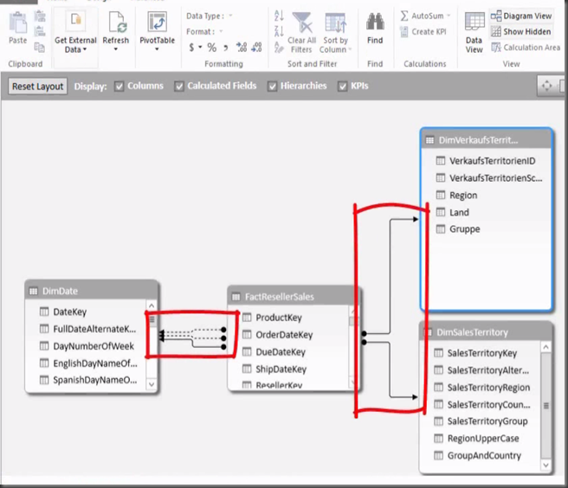Click DimSalesTerritory scroll down arrow
Screen dimensions: 568x488
(x=545, y=465)
